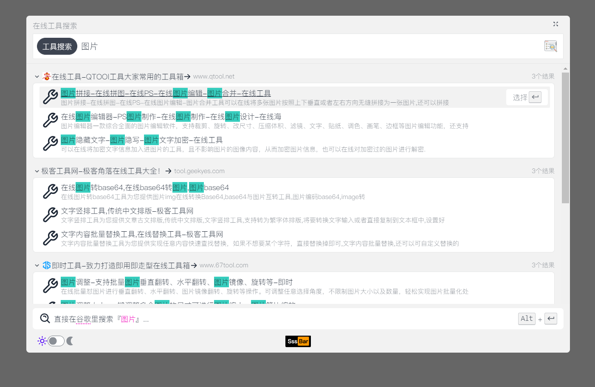Open the 在线图片转base64 result

pyautogui.click(x=145, y=188)
